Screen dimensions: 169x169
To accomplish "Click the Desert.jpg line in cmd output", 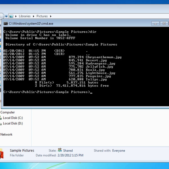I will pos(55,60).
